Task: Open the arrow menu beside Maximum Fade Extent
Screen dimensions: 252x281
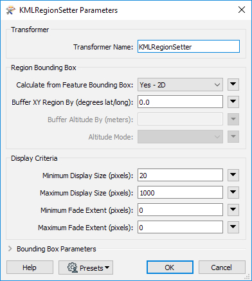Action: (233, 228)
